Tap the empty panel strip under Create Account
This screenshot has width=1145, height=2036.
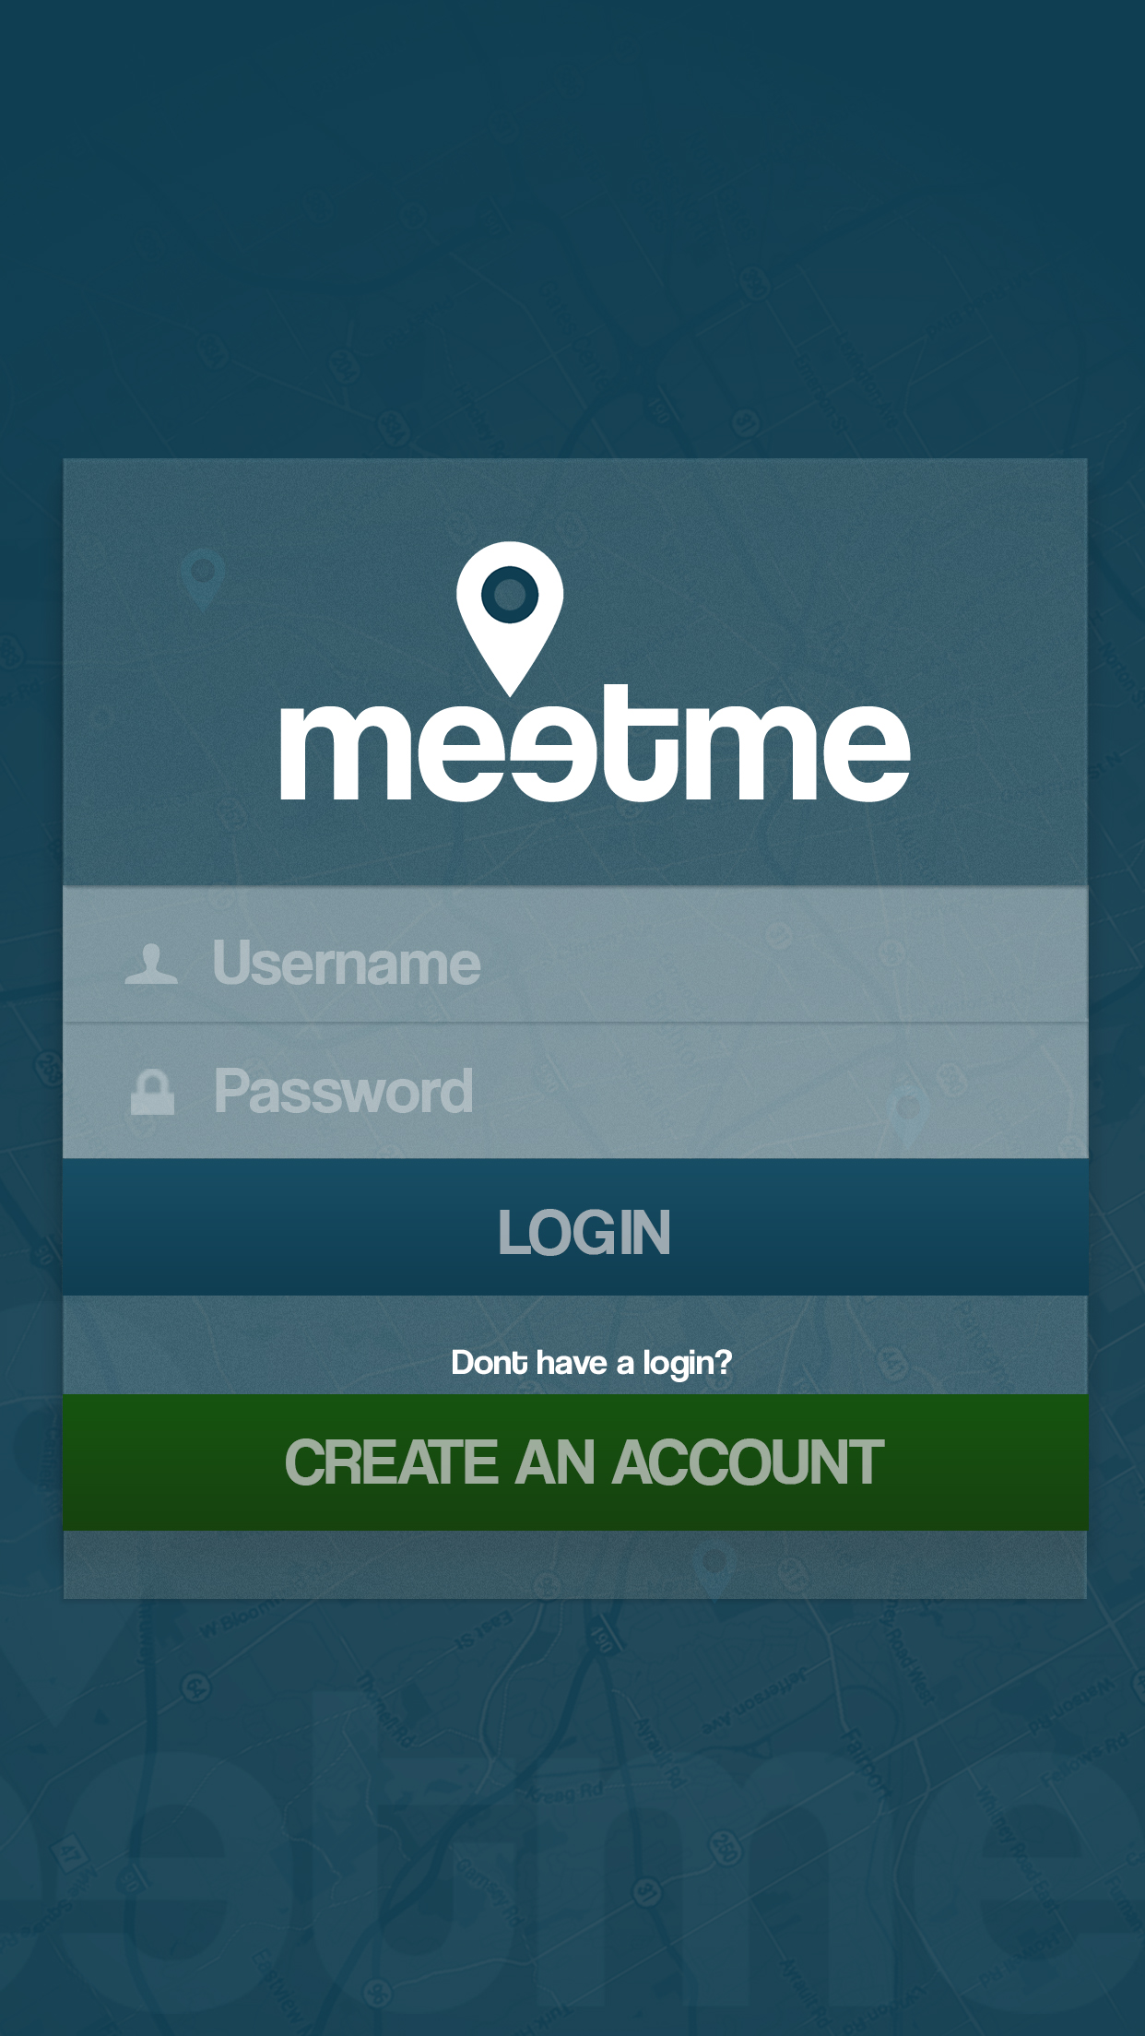point(575,1565)
